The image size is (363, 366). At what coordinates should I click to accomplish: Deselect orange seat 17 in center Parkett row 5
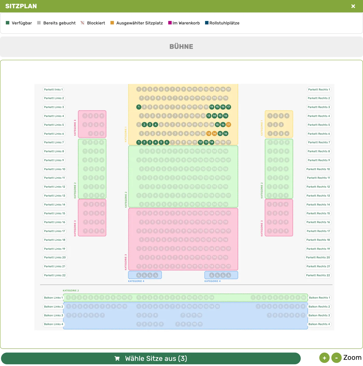click(228, 125)
